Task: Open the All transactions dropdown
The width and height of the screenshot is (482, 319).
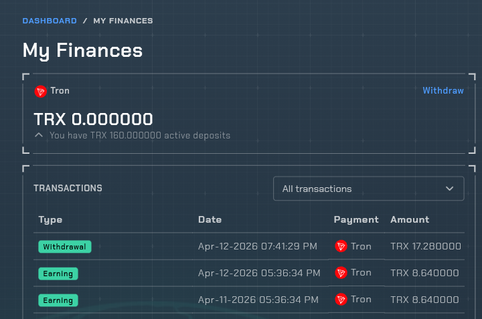Action: [369, 189]
